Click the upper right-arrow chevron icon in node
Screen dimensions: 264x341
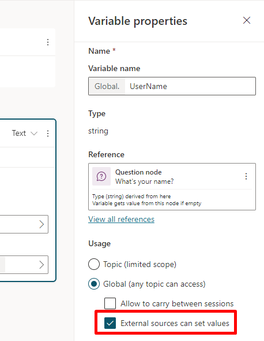coord(42,224)
